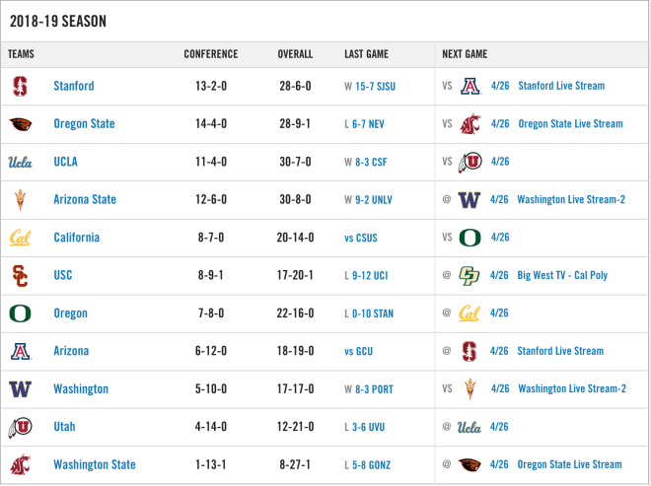Click the Overall column header
The image size is (651, 486).
295,54
